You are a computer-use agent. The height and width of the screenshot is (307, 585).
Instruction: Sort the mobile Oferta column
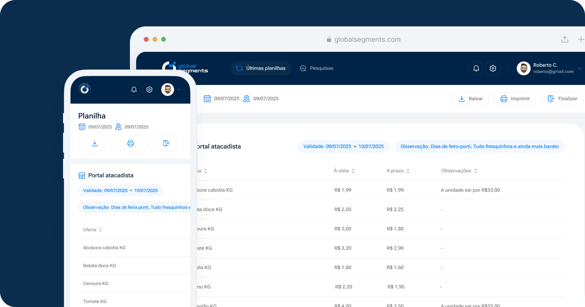pyautogui.click(x=92, y=230)
